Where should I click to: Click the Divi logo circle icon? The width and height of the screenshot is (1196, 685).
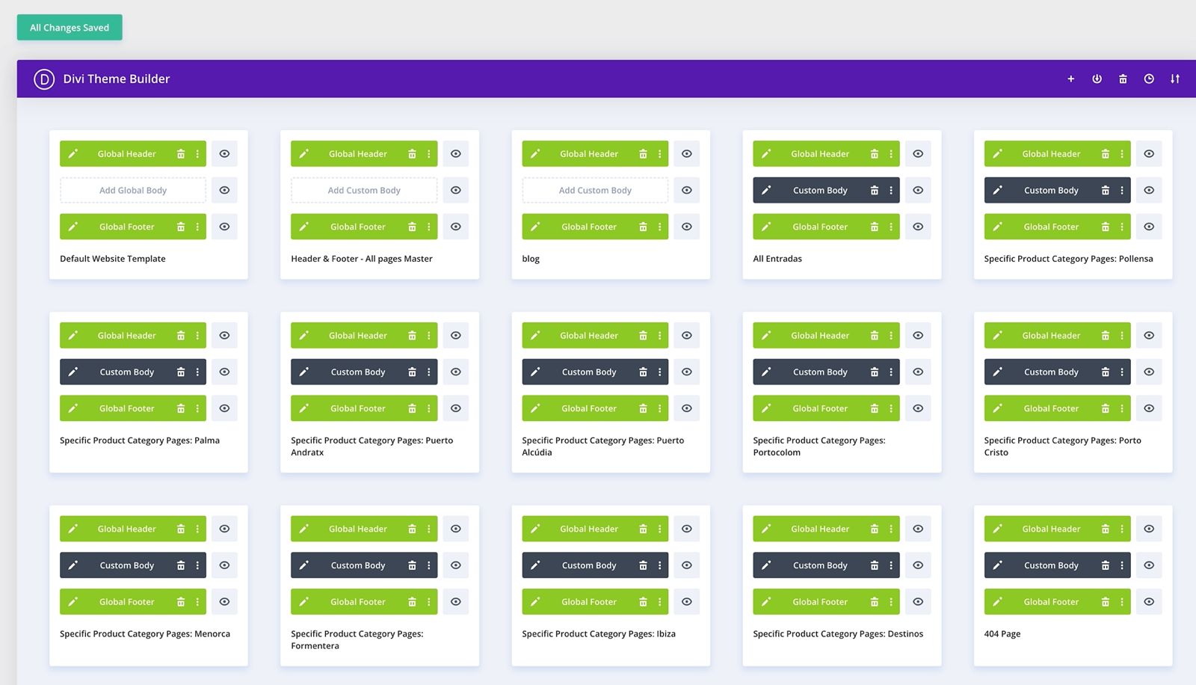(44, 79)
